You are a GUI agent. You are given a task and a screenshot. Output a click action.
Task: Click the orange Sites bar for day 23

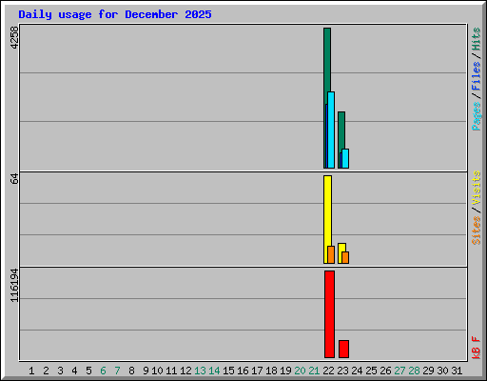click(x=345, y=257)
